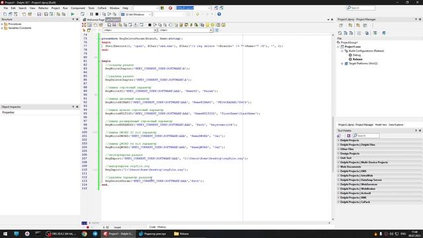Expand the Procedures node in Structure

click(2, 24)
